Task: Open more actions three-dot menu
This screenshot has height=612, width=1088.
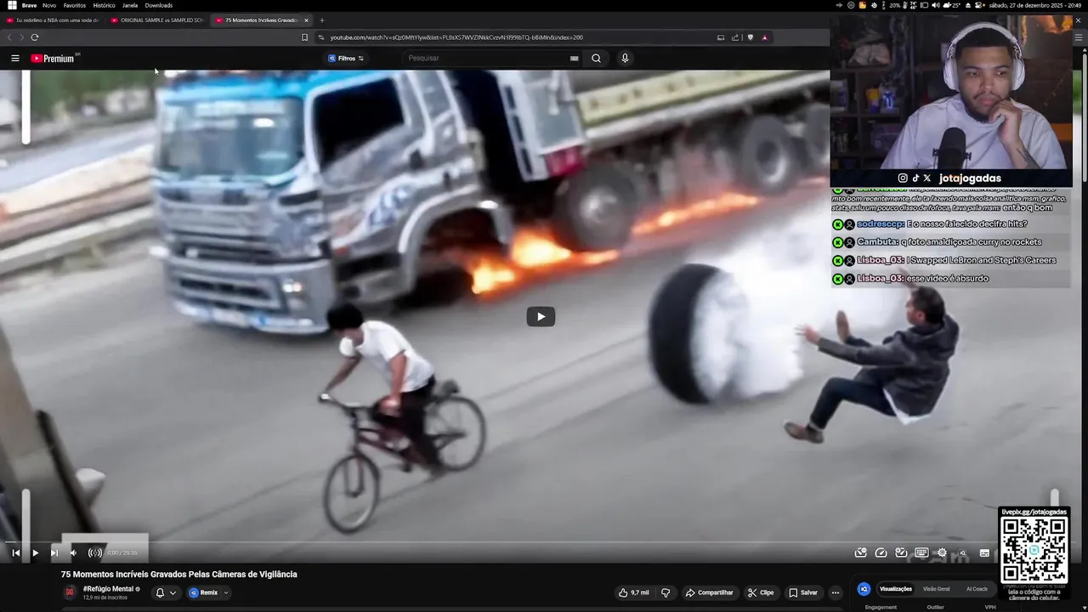Action: [x=836, y=592]
